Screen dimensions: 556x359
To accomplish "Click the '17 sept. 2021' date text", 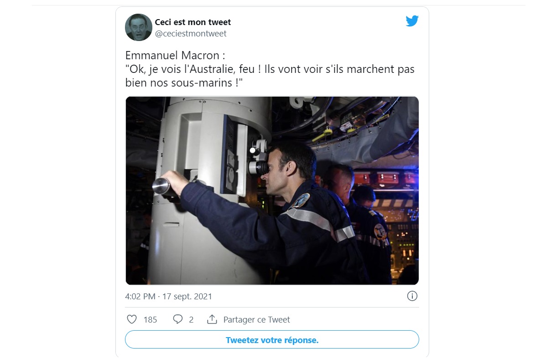I will 187,297.
